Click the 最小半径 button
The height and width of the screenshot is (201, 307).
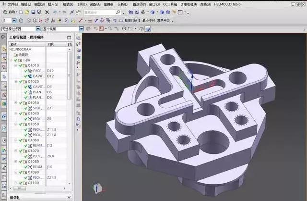pos(149,20)
